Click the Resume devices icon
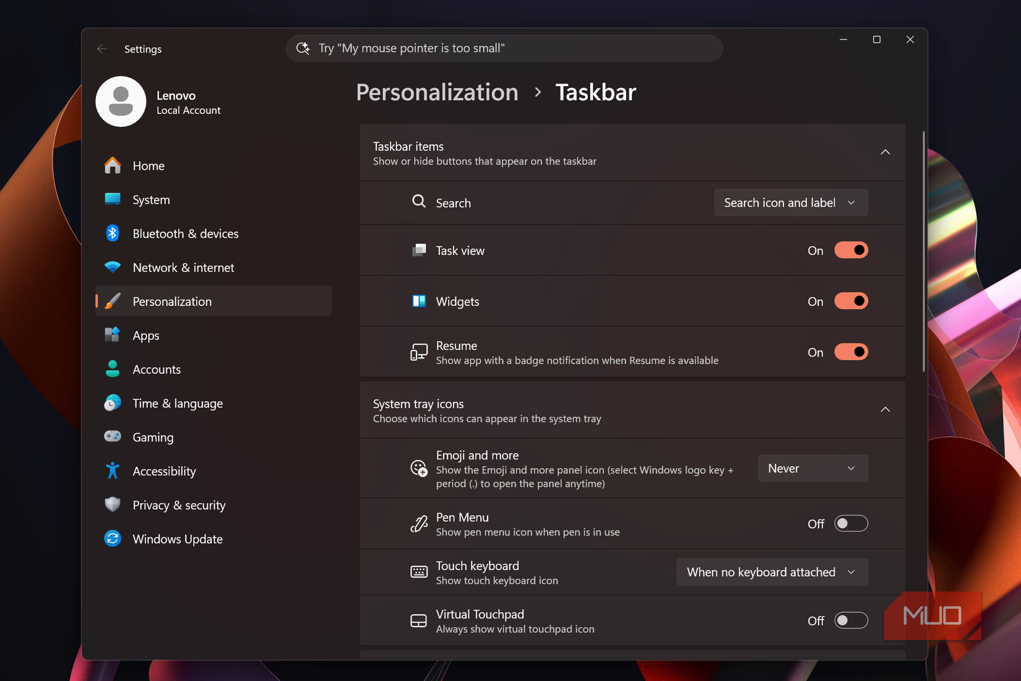1021x681 pixels. click(419, 352)
